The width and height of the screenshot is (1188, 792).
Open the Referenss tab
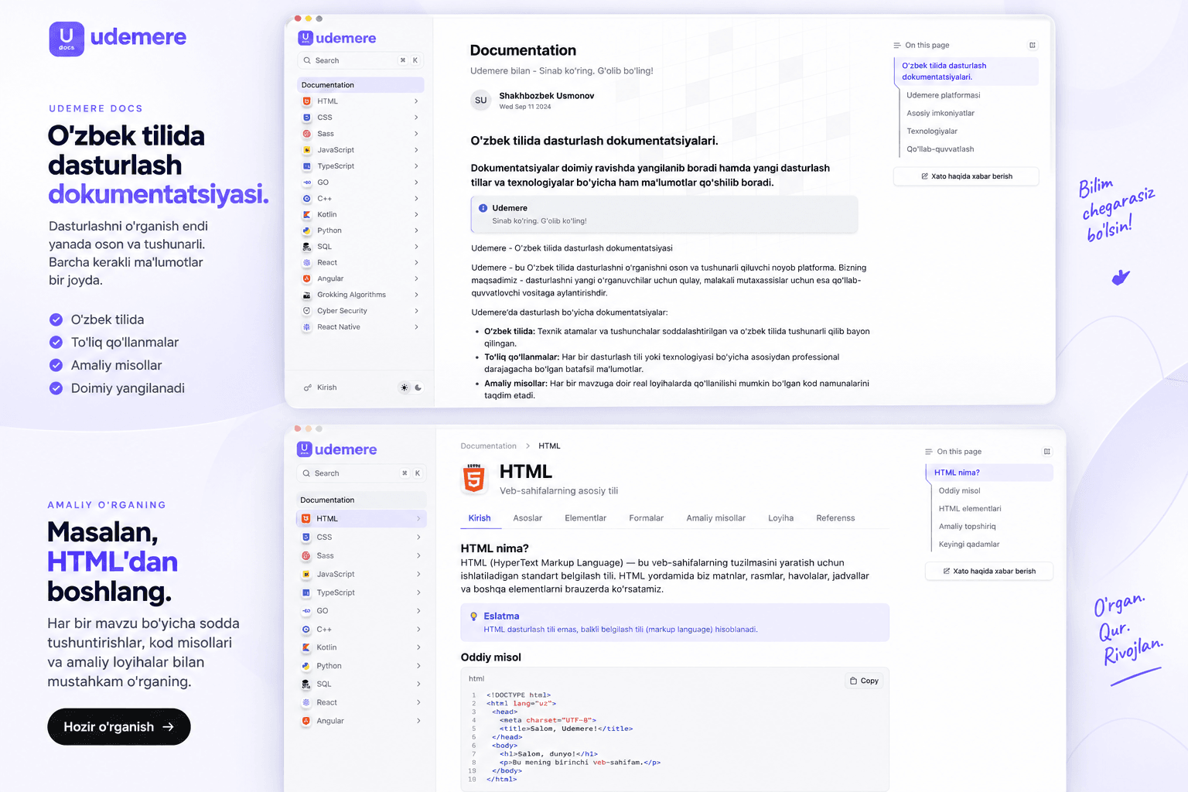pos(835,518)
